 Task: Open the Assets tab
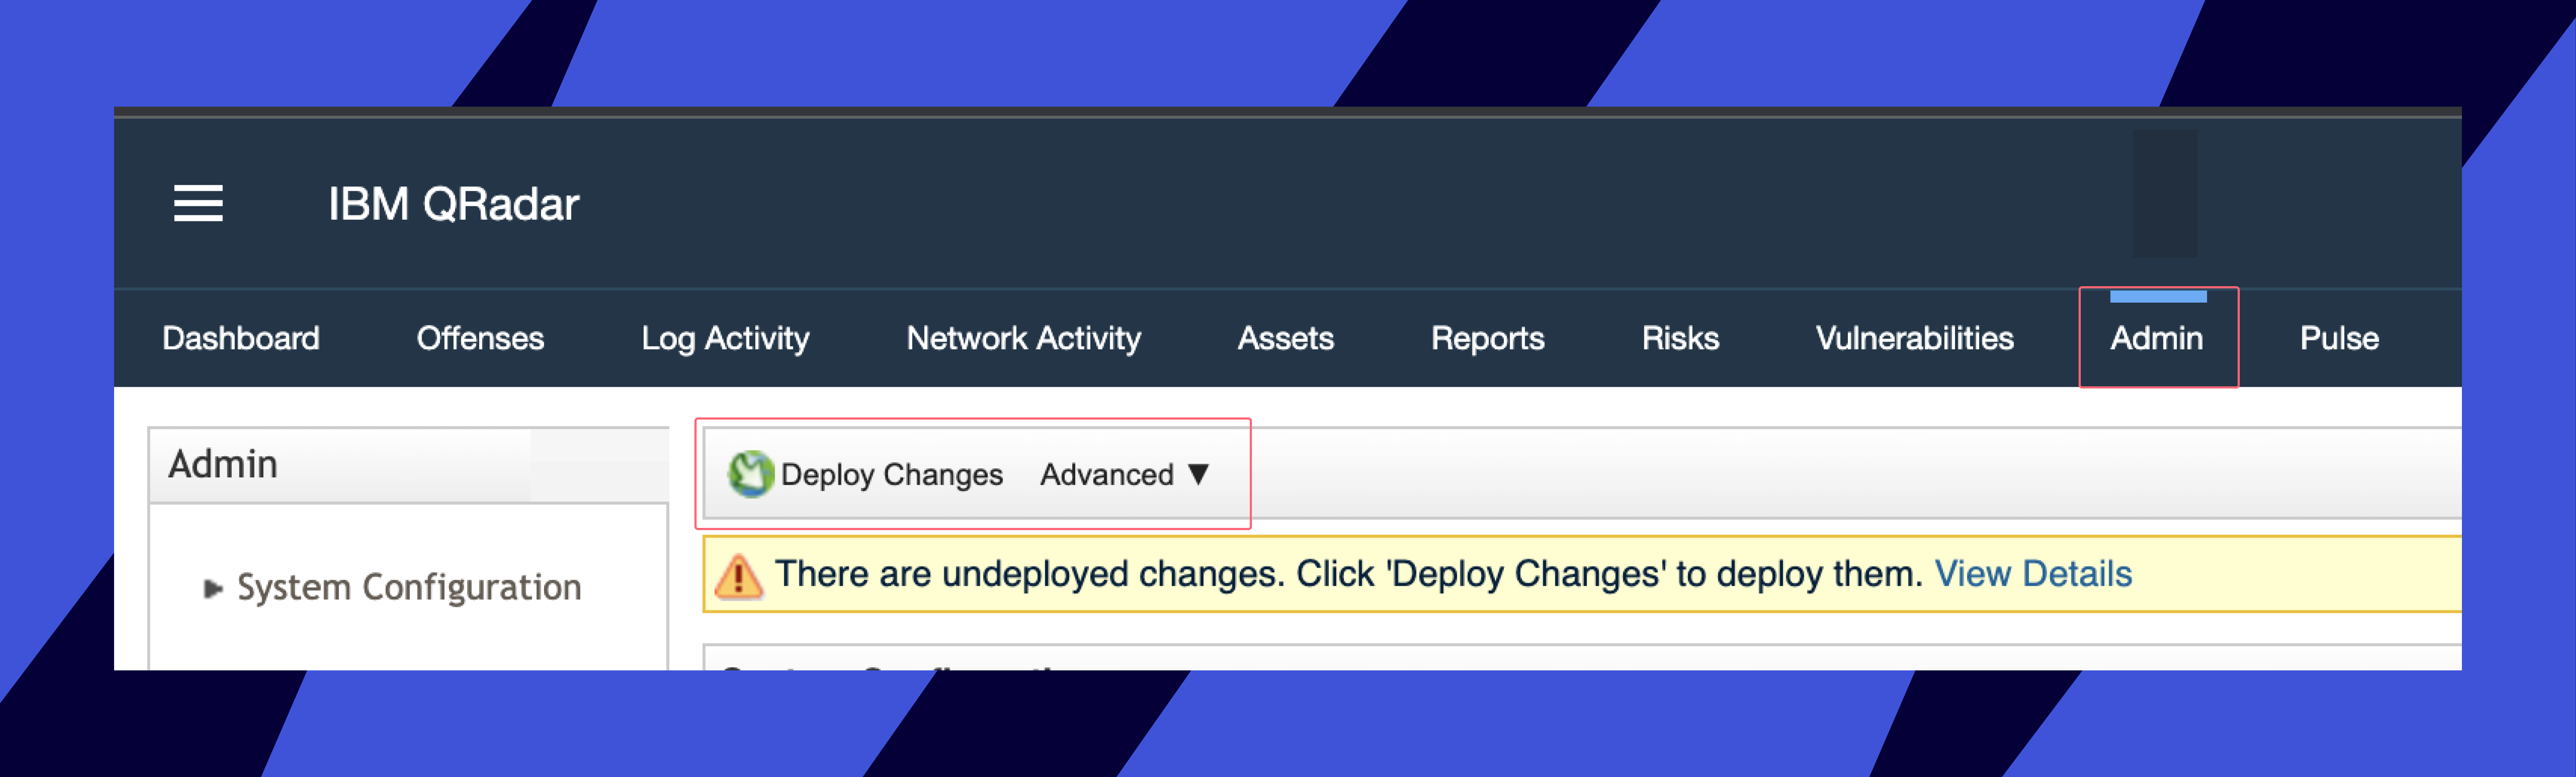tap(1286, 338)
